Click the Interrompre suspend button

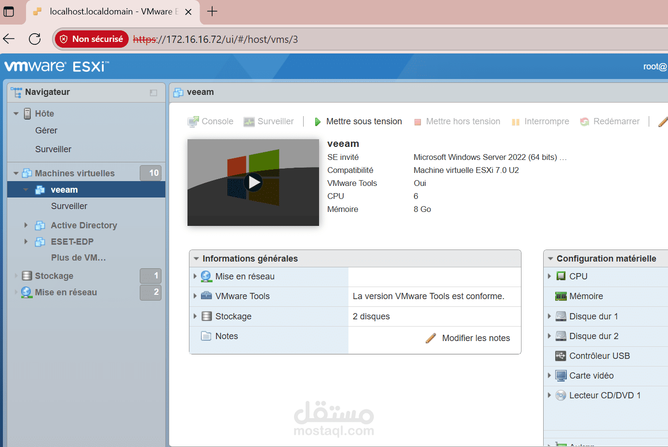(540, 121)
